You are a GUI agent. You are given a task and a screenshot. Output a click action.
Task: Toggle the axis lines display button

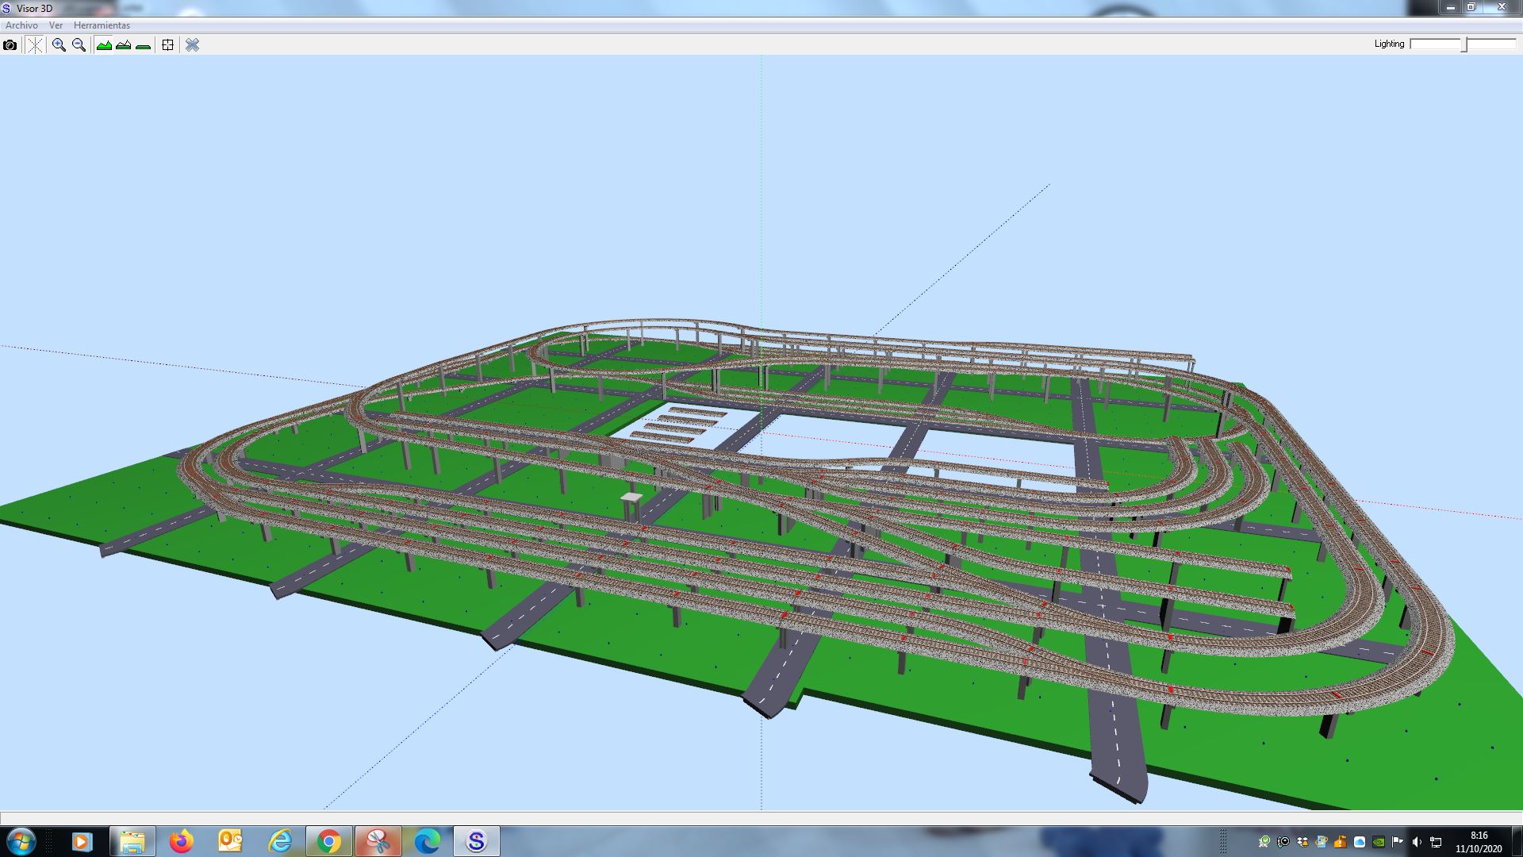35,45
